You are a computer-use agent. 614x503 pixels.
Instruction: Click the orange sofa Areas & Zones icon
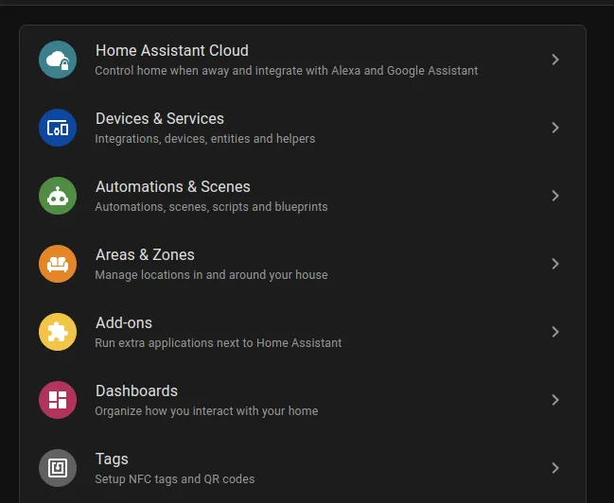click(58, 264)
